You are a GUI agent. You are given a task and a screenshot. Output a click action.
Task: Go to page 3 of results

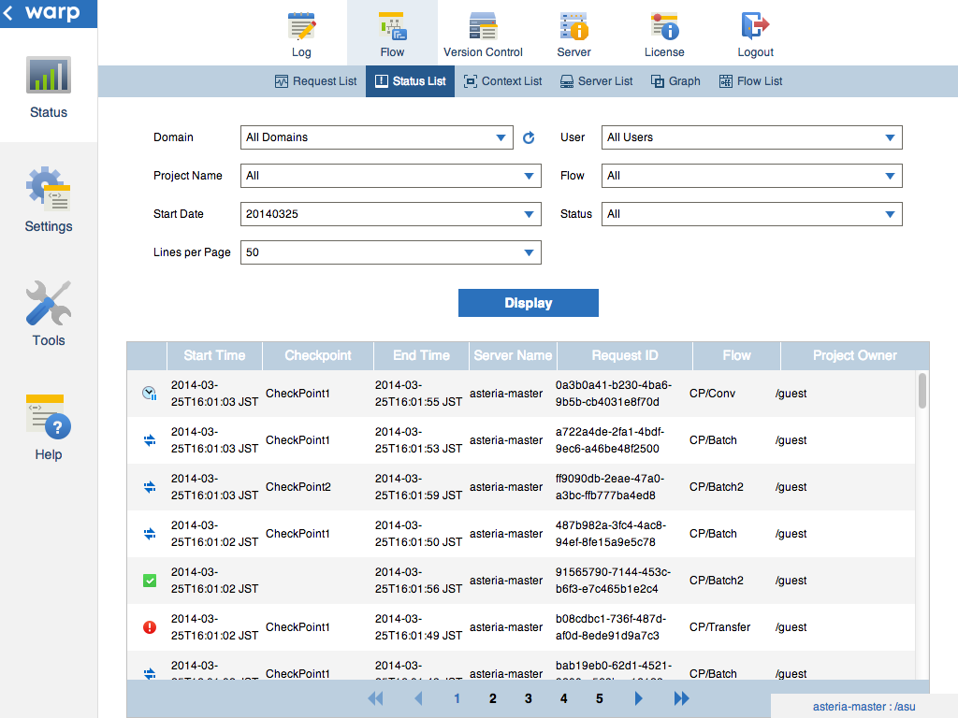click(529, 698)
